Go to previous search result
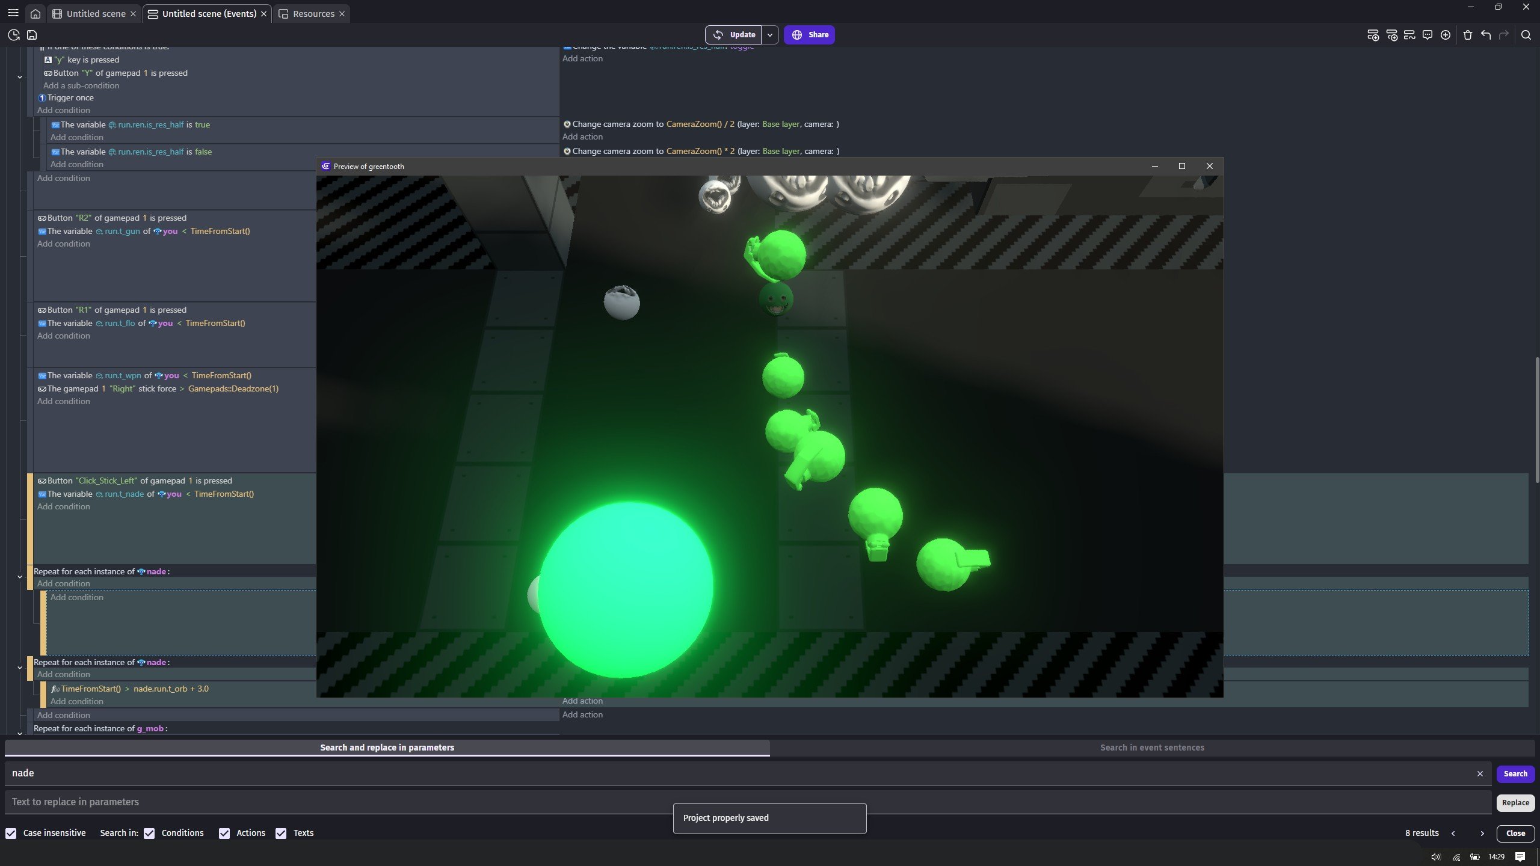Viewport: 1540px width, 866px height. tap(1453, 834)
